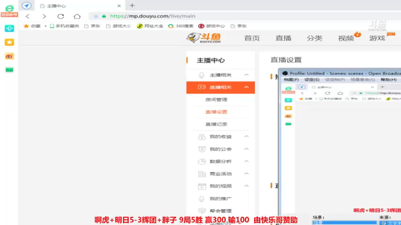The width and height of the screenshot is (401, 225).
Task: Open the 设定(S) menu in OBS window
Action: click(312, 79)
